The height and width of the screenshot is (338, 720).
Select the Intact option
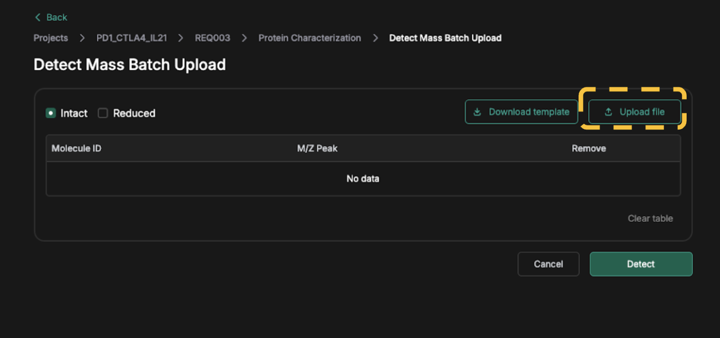(x=51, y=113)
